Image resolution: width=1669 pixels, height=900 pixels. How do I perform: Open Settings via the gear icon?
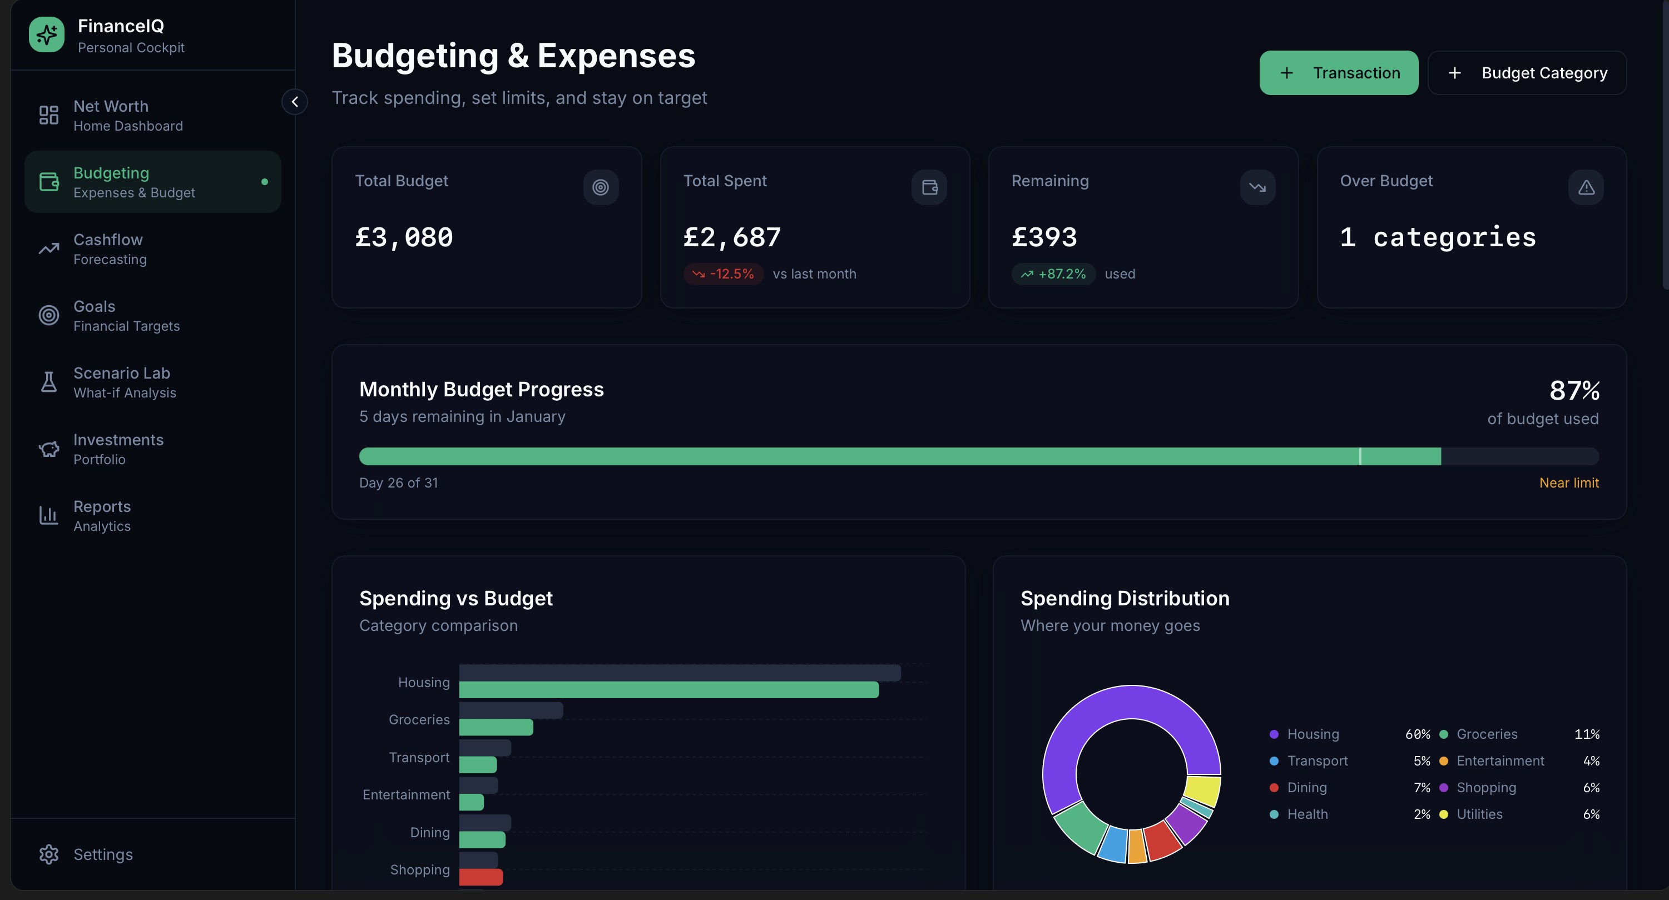click(x=48, y=854)
